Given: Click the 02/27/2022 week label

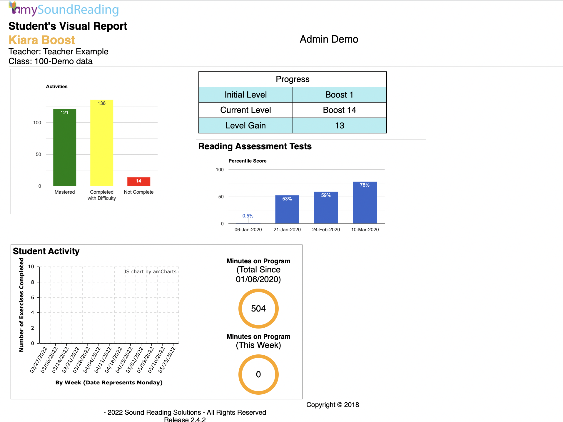Looking at the screenshot, I should pyautogui.click(x=39, y=360).
